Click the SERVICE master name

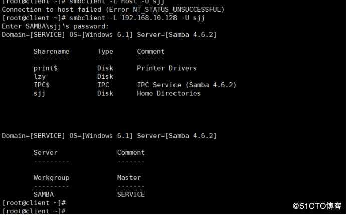(x=131, y=194)
